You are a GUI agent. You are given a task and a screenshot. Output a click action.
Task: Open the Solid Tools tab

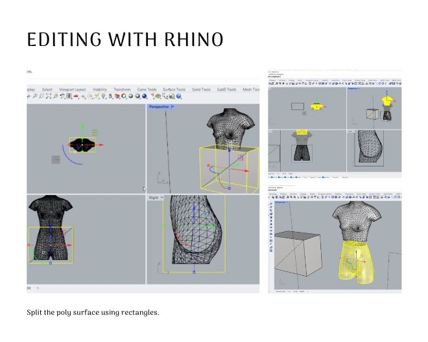tap(201, 89)
